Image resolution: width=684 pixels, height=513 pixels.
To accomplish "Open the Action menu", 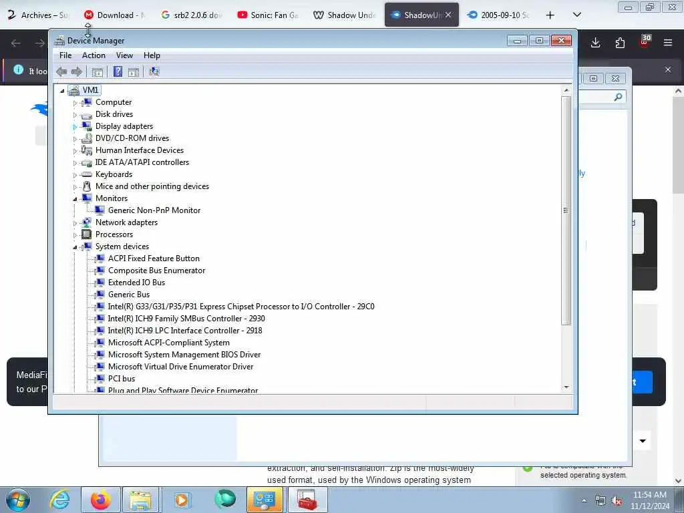I will (x=94, y=55).
